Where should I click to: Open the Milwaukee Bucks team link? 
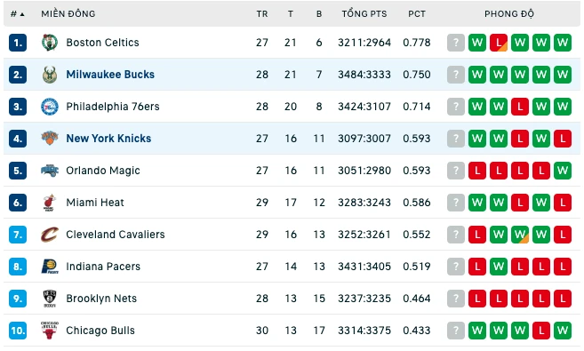click(x=110, y=75)
